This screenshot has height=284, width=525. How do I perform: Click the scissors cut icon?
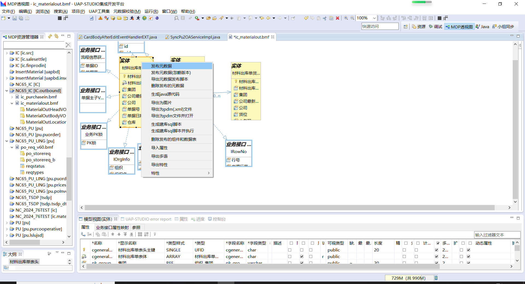tap(325, 18)
